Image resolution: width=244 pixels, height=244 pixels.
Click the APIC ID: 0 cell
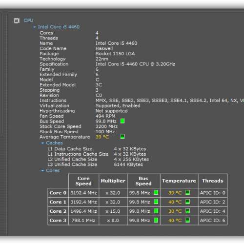pos(213,193)
